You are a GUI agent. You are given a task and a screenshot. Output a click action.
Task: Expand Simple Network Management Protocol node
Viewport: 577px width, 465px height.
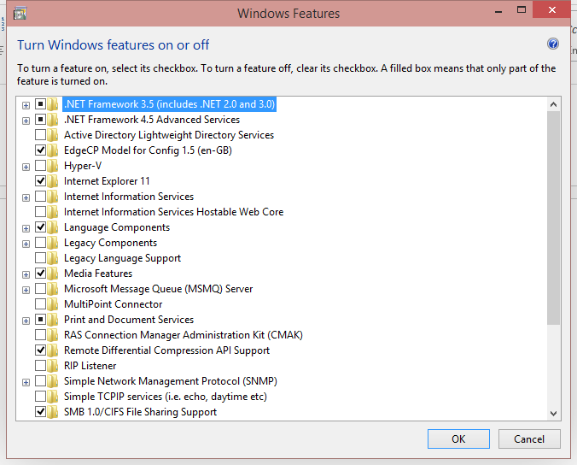pyautogui.click(x=26, y=382)
